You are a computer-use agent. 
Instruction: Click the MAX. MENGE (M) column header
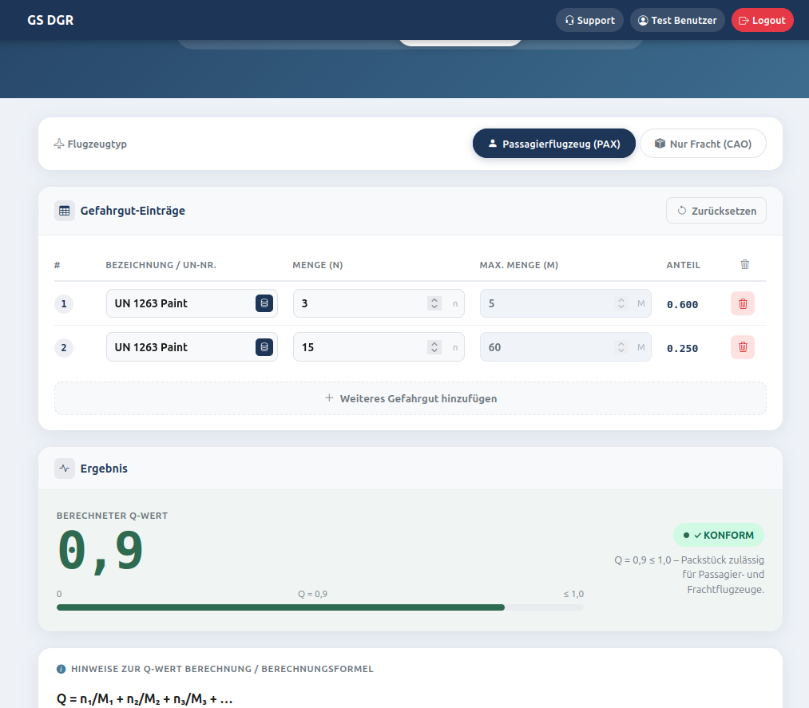click(519, 265)
